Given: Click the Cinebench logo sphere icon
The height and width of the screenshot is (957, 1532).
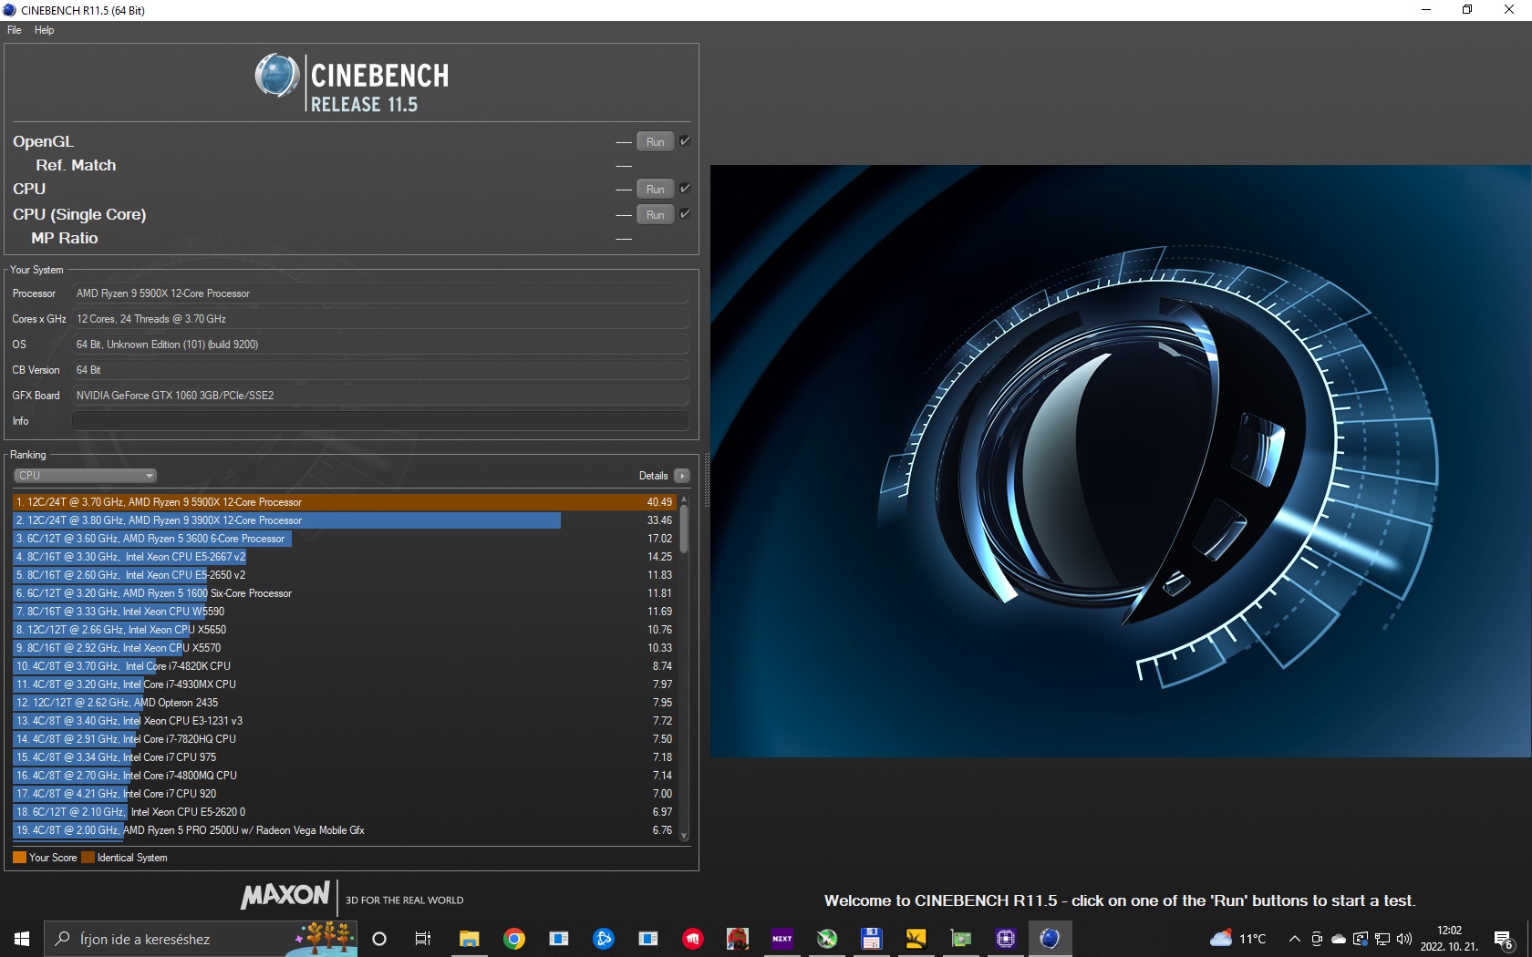Looking at the screenshot, I should click(x=277, y=76).
